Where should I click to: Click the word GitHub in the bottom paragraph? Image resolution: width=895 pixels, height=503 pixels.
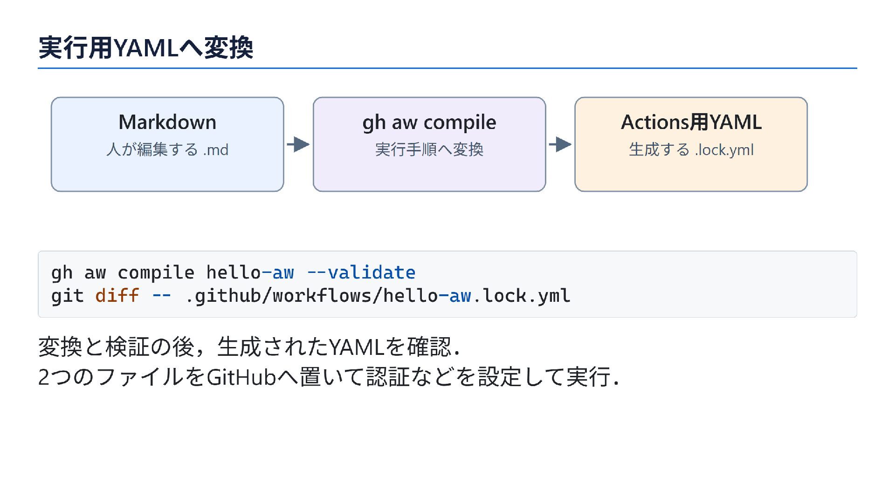[x=241, y=377]
